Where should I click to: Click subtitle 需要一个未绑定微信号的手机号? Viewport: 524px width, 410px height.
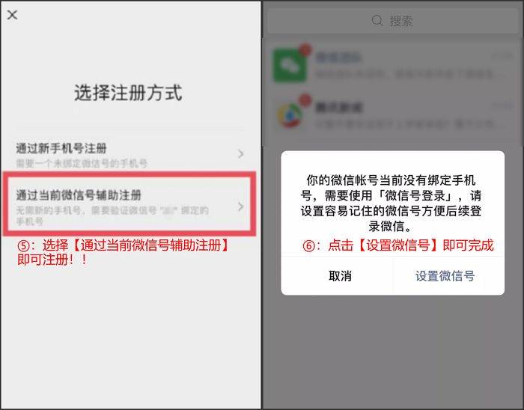click(x=82, y=163)
